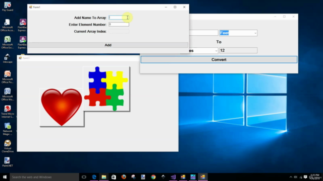Open the Pay Guard desktop shortcut
323x181 pixels.
pos(8,7)
